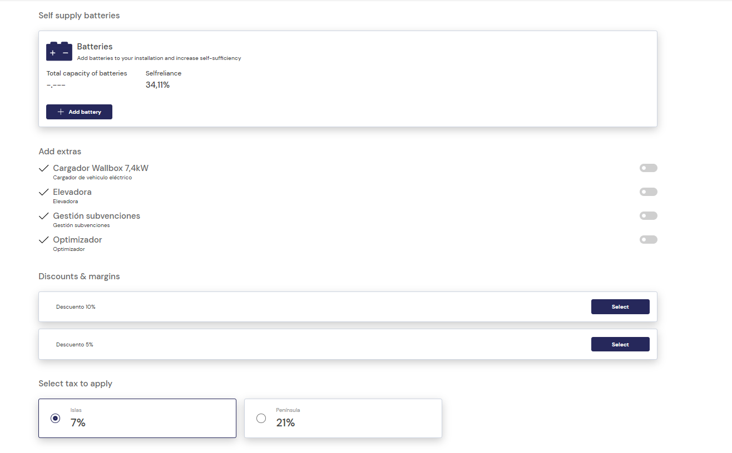Enable the Cargador Wallbox 7,4kW toggle
This screenshot has width=732, height=453.
(649, 168)
